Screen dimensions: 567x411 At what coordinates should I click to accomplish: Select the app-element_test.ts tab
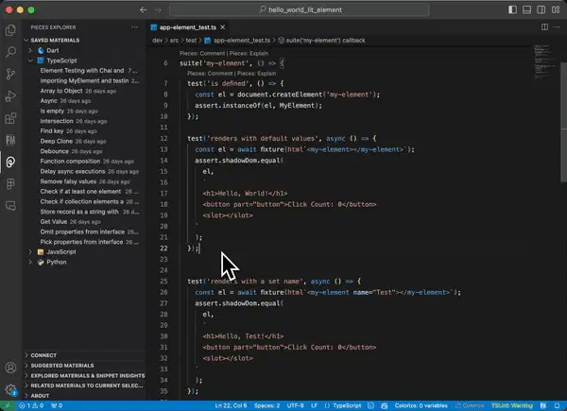click(188, 27)
